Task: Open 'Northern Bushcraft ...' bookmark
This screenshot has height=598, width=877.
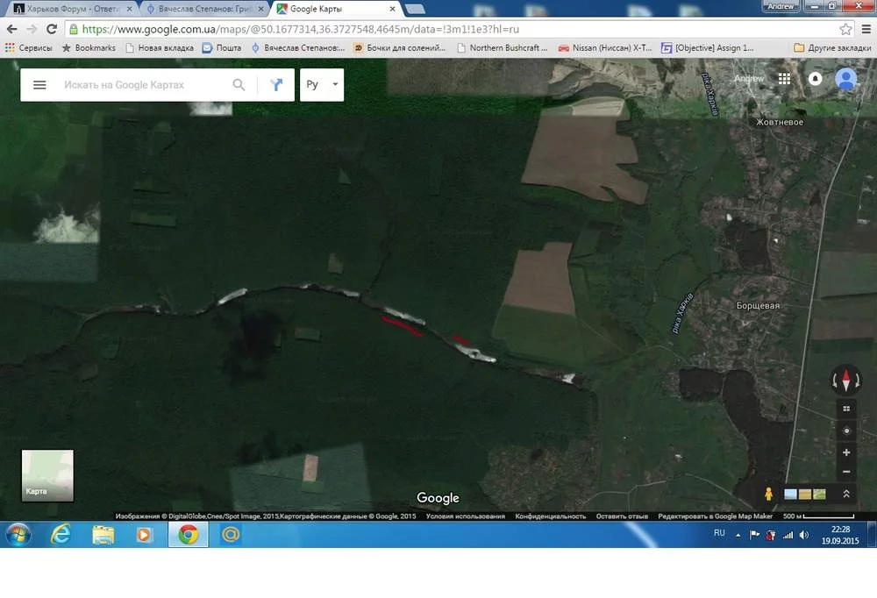Action: pyautogui.click(x=502, y=48)
